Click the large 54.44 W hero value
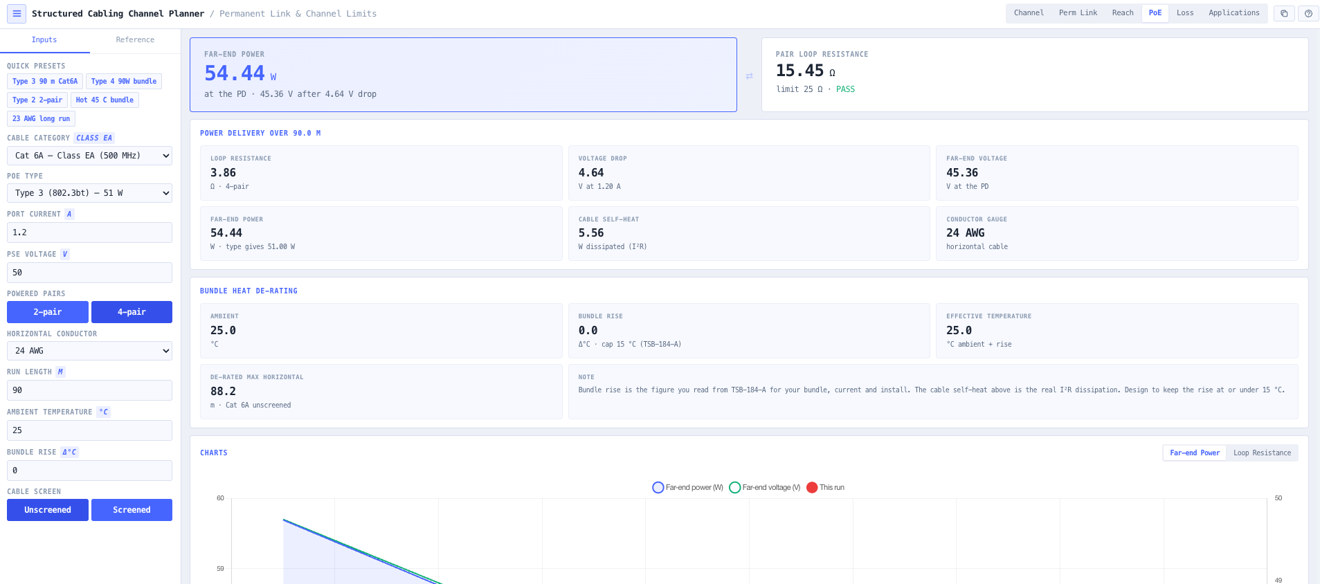The image size is (1320, 584). coord(235,73)
